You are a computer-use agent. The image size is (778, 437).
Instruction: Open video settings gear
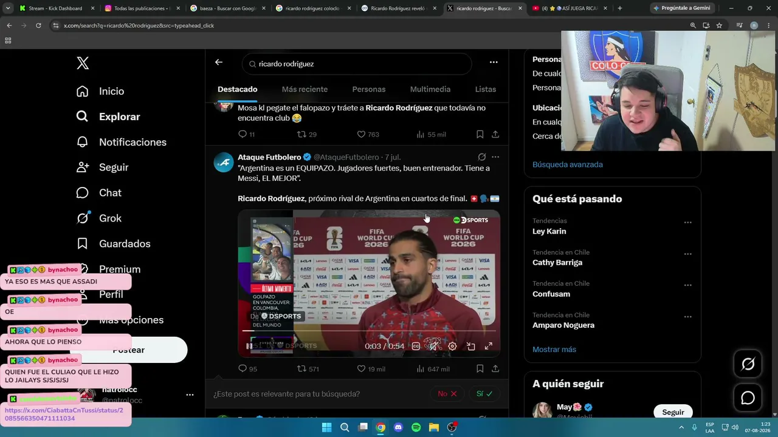[x=452, y=346]
